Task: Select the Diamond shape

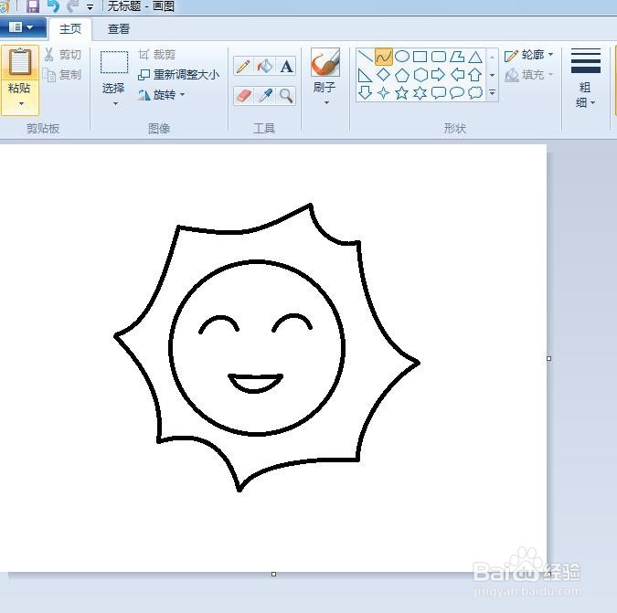Action: (x=384, y=75)
